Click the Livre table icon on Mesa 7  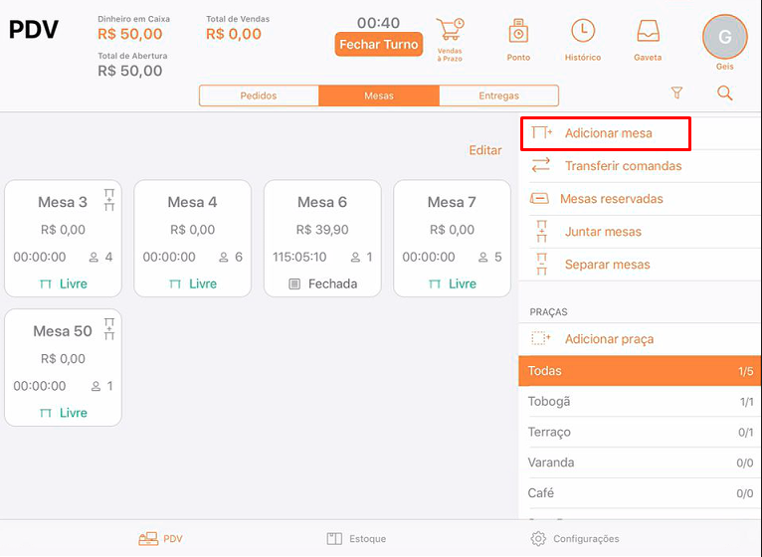(x=435, y=283)
